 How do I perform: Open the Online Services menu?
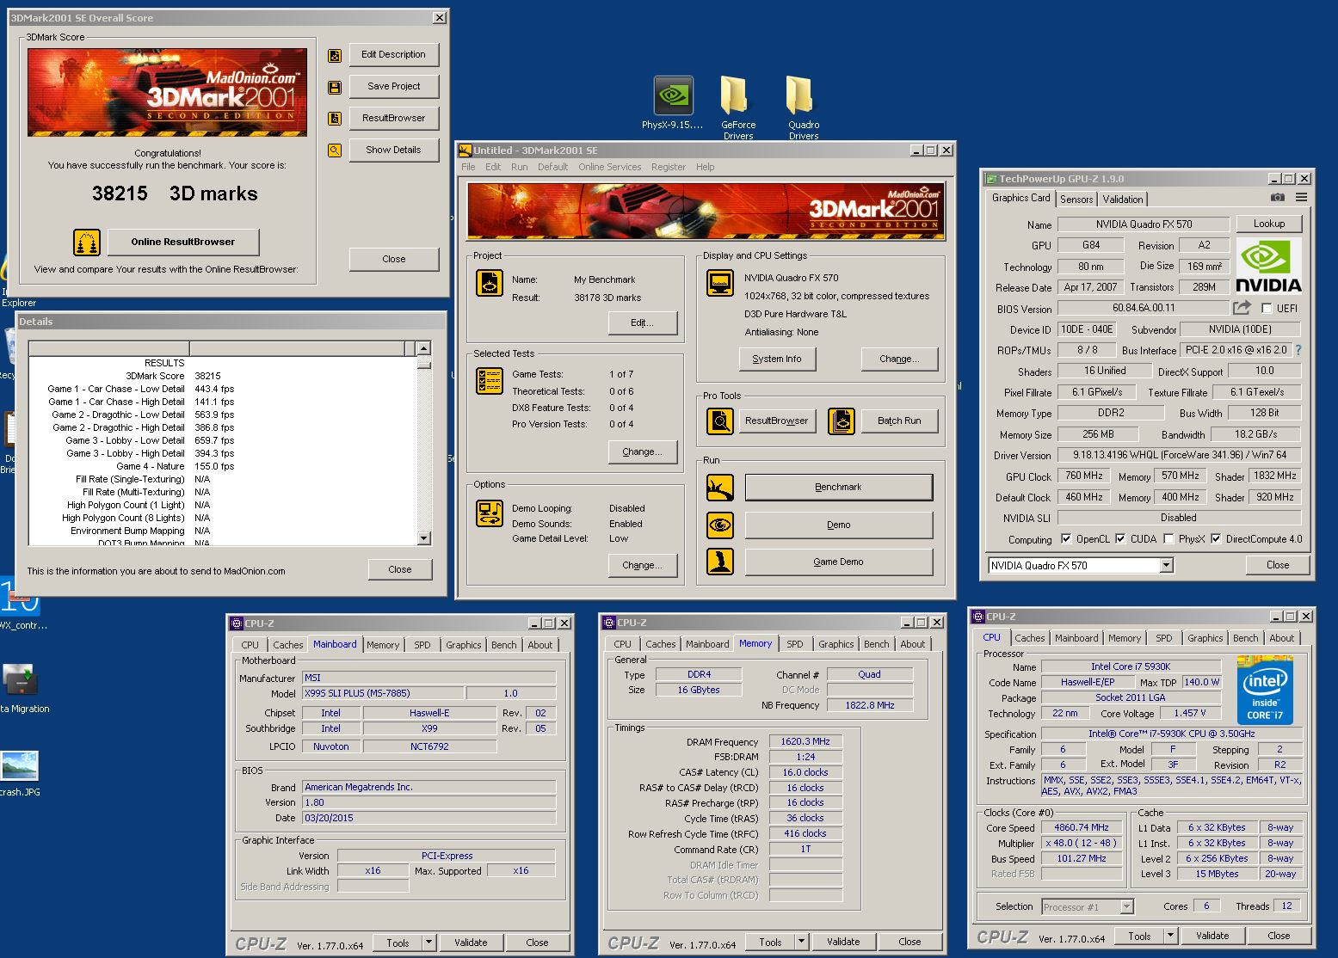(x=609, y=167)
